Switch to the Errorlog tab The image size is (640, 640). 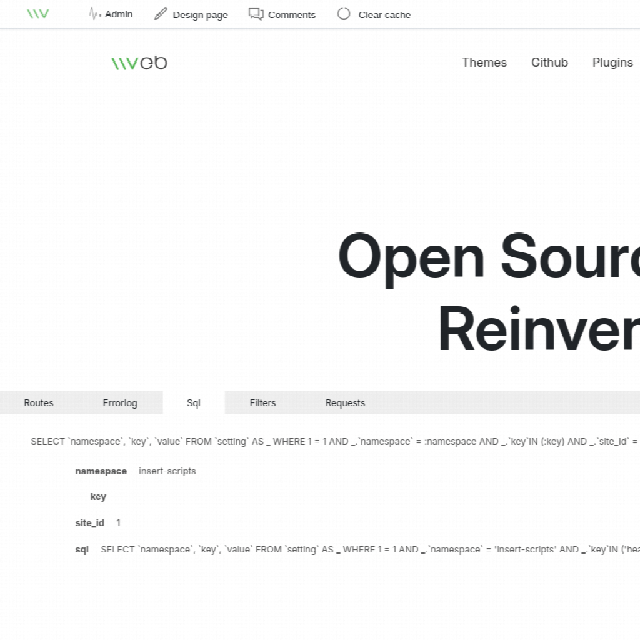120,403
